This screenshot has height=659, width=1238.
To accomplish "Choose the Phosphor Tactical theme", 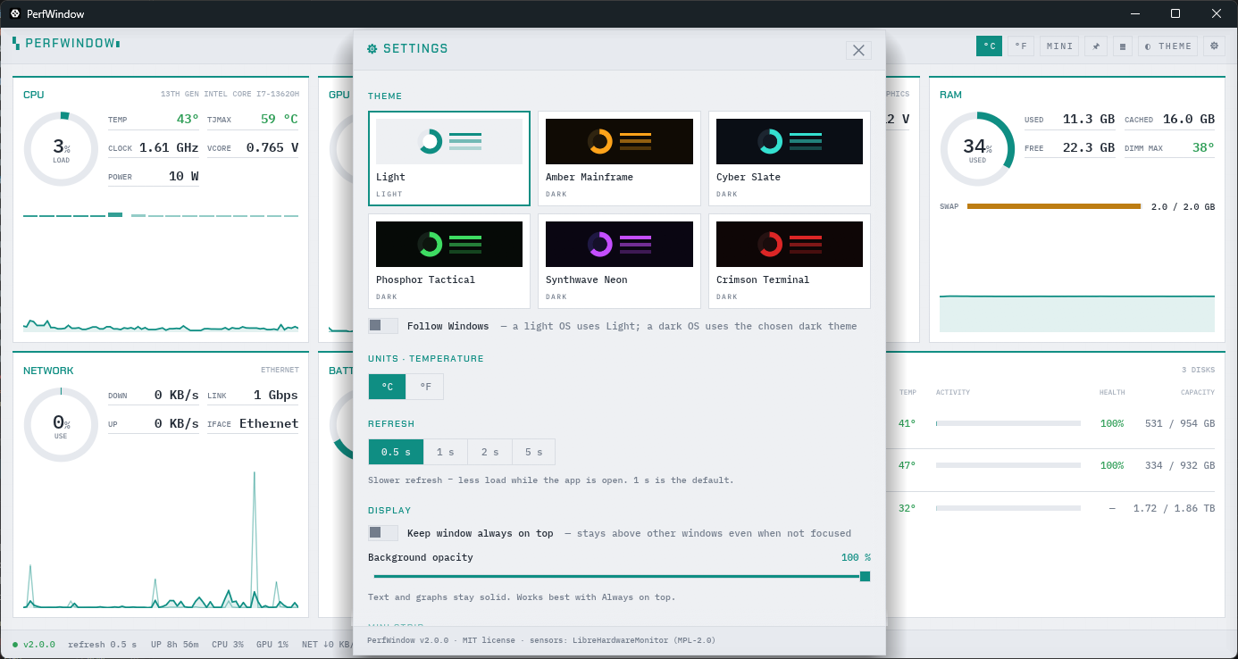I will tap(448, 261).
